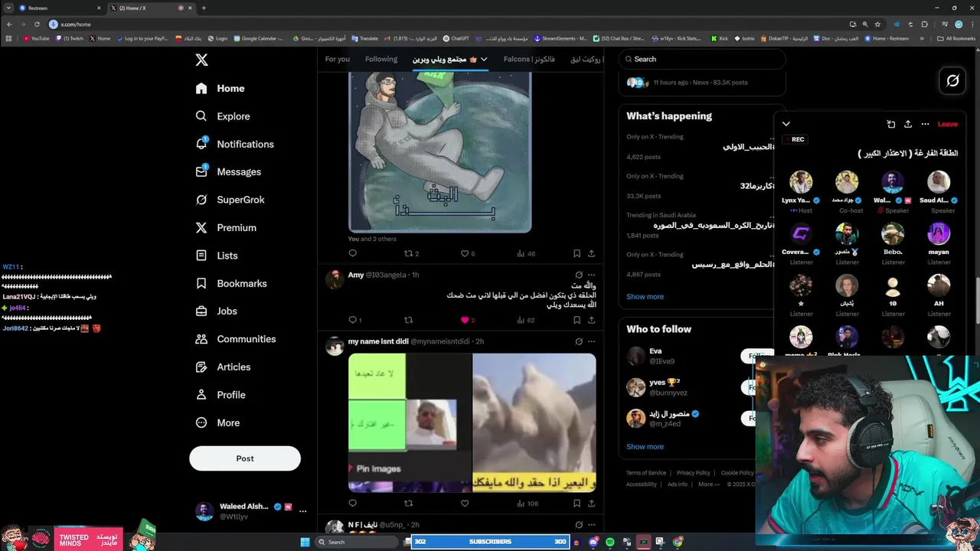The height and width of the screenshot is (551, 980).
Task: Repost Amy's post
Action: click(x=409, y=320)
